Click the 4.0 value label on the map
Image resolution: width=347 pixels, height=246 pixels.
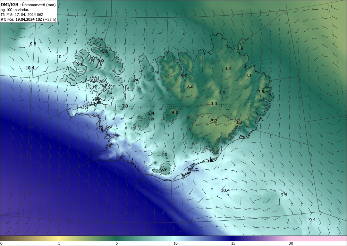tap(175, 112)
